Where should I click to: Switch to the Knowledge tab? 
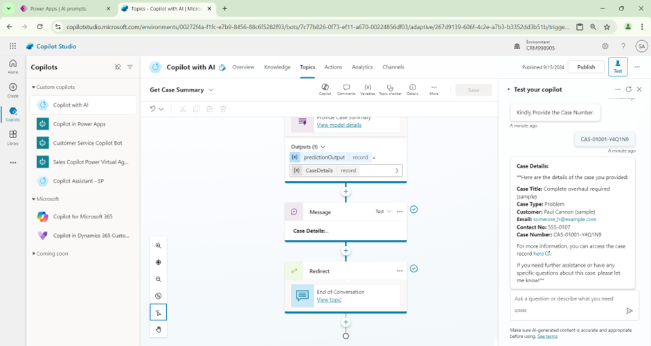pyautogui.click(x=277, y=67)
